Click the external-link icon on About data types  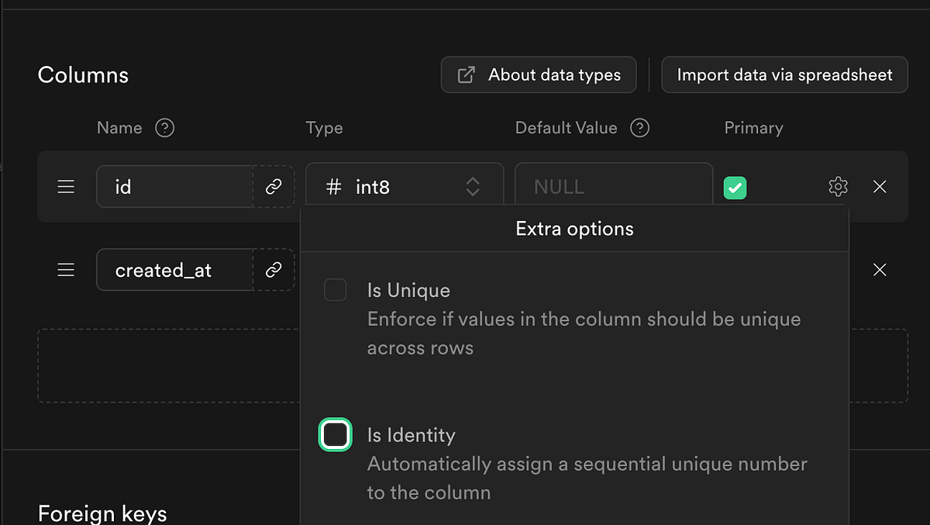pyautogui.click(x=466, y=74)
